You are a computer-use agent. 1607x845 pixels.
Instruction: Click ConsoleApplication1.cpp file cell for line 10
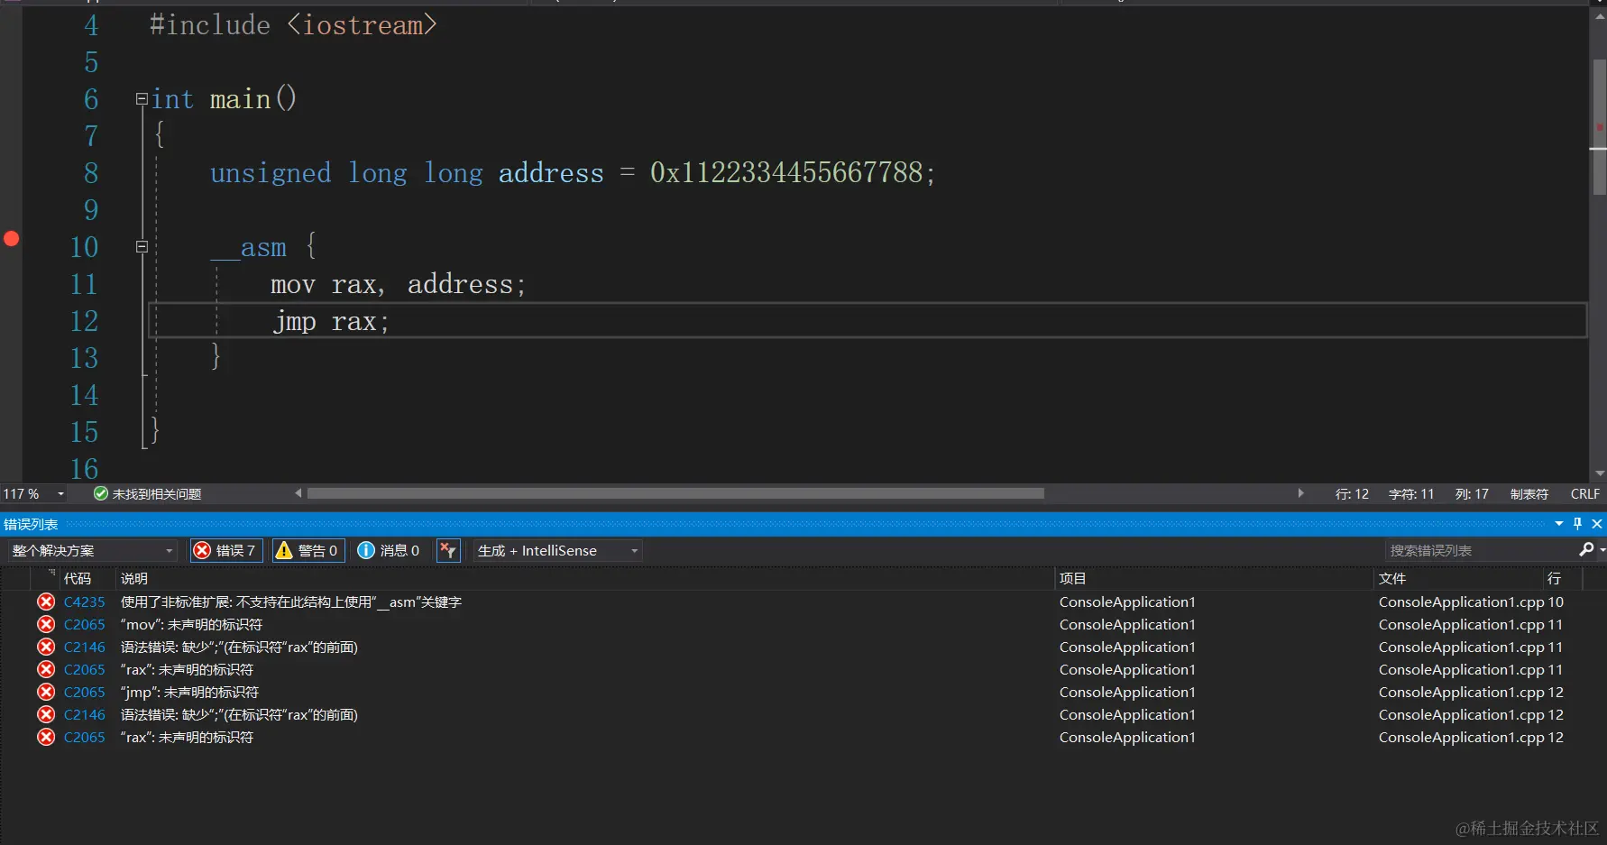click(x=1461, y=602)
